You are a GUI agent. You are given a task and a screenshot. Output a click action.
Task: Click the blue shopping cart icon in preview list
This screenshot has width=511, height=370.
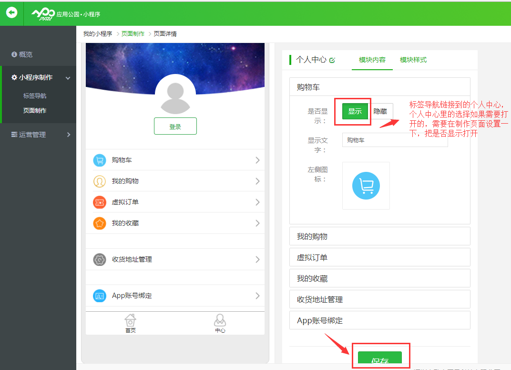pyautogui.click(x=99, y=160)
